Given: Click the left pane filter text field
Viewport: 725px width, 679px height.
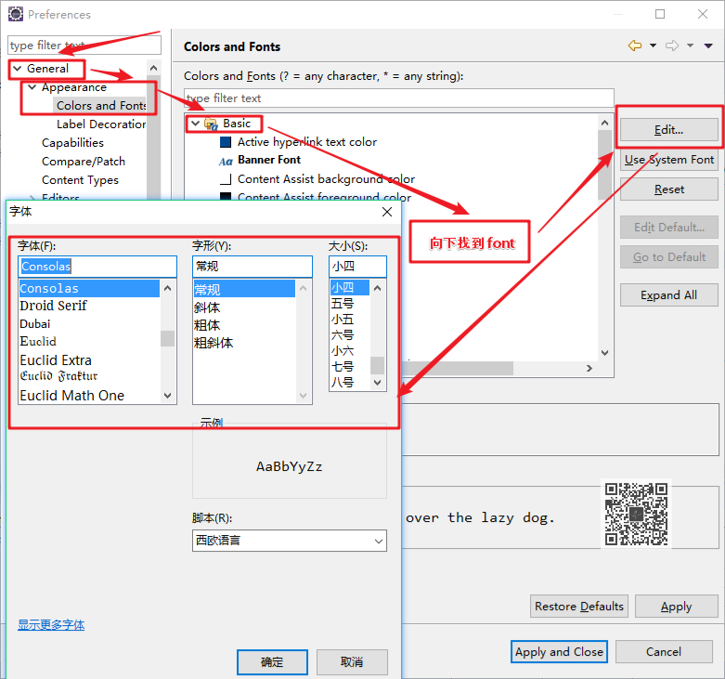Looking at the screenshot, I should point(84,46).
